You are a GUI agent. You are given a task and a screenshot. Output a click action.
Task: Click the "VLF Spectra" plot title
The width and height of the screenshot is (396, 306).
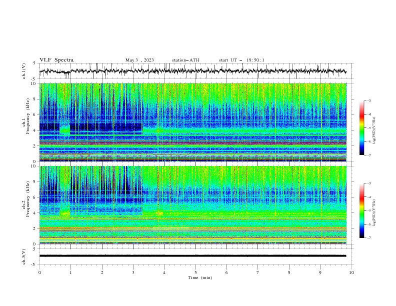56,60
